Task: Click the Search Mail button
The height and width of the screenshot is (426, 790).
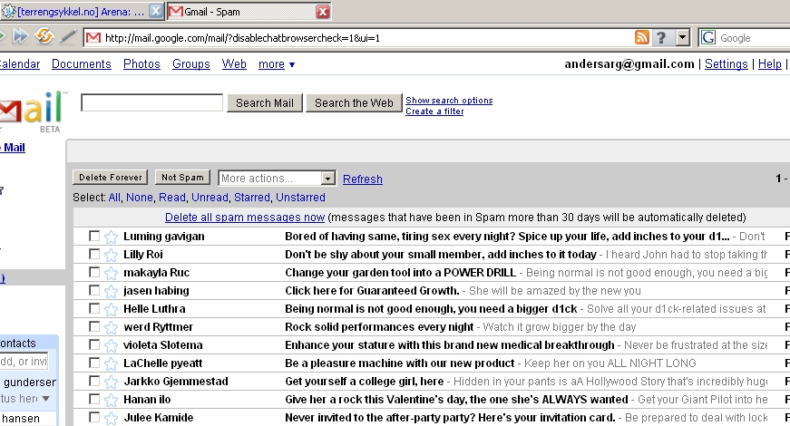Action: (265, 102)
